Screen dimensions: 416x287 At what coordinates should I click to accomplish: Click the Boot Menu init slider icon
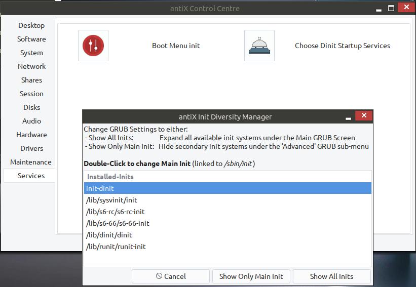93,46
